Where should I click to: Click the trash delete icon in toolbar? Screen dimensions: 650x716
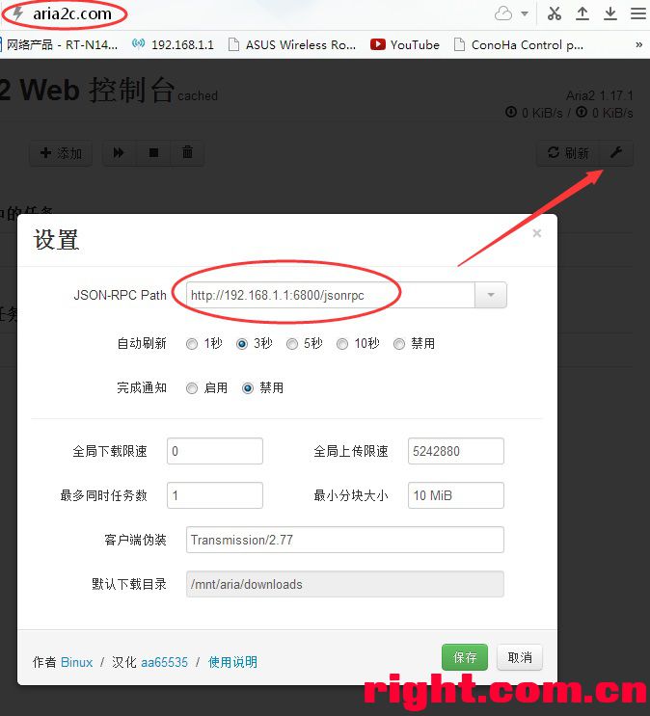(187, 152)
